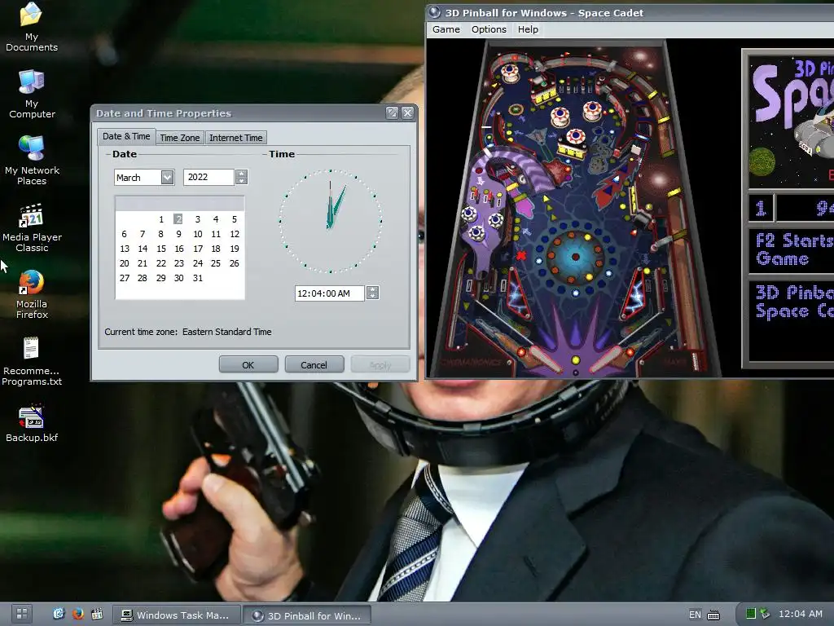
Task: Expand the March month dropdown
Action: [167, 177]
